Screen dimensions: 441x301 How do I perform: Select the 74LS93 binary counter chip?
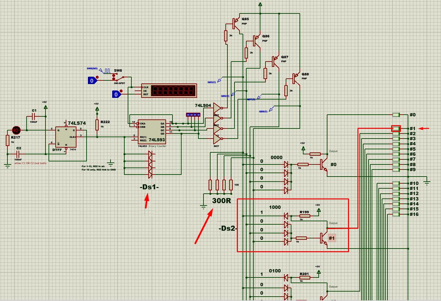[152, 131]
